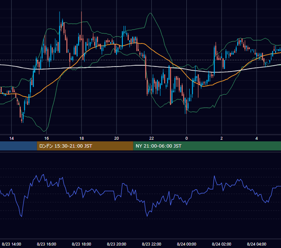Screen dimensions: 281x248
Task: Click the 18 hour label on price chart axis
Action: 81,138
